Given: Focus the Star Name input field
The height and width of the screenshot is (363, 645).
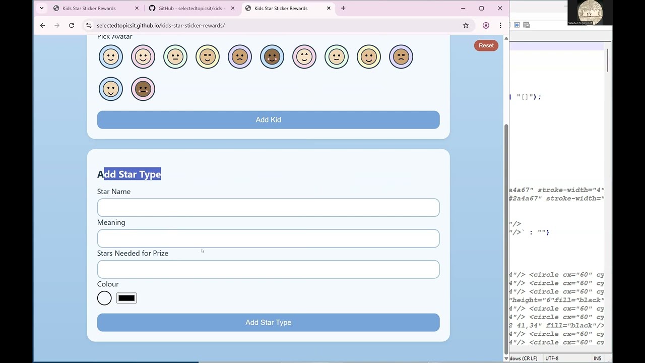Looking at the screenshot, I should (x=268, y=207).
